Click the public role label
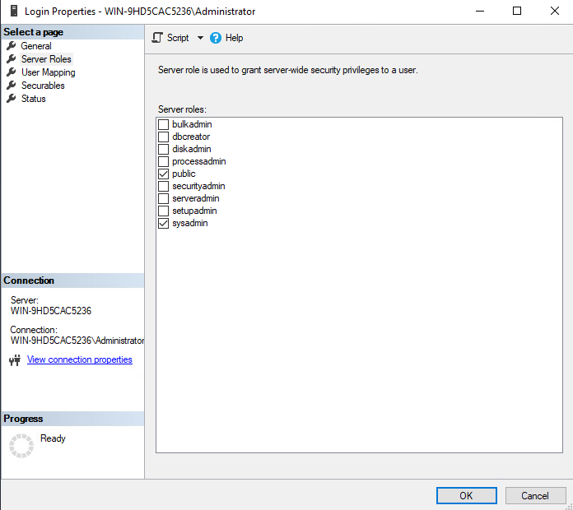 click(184, 174)
